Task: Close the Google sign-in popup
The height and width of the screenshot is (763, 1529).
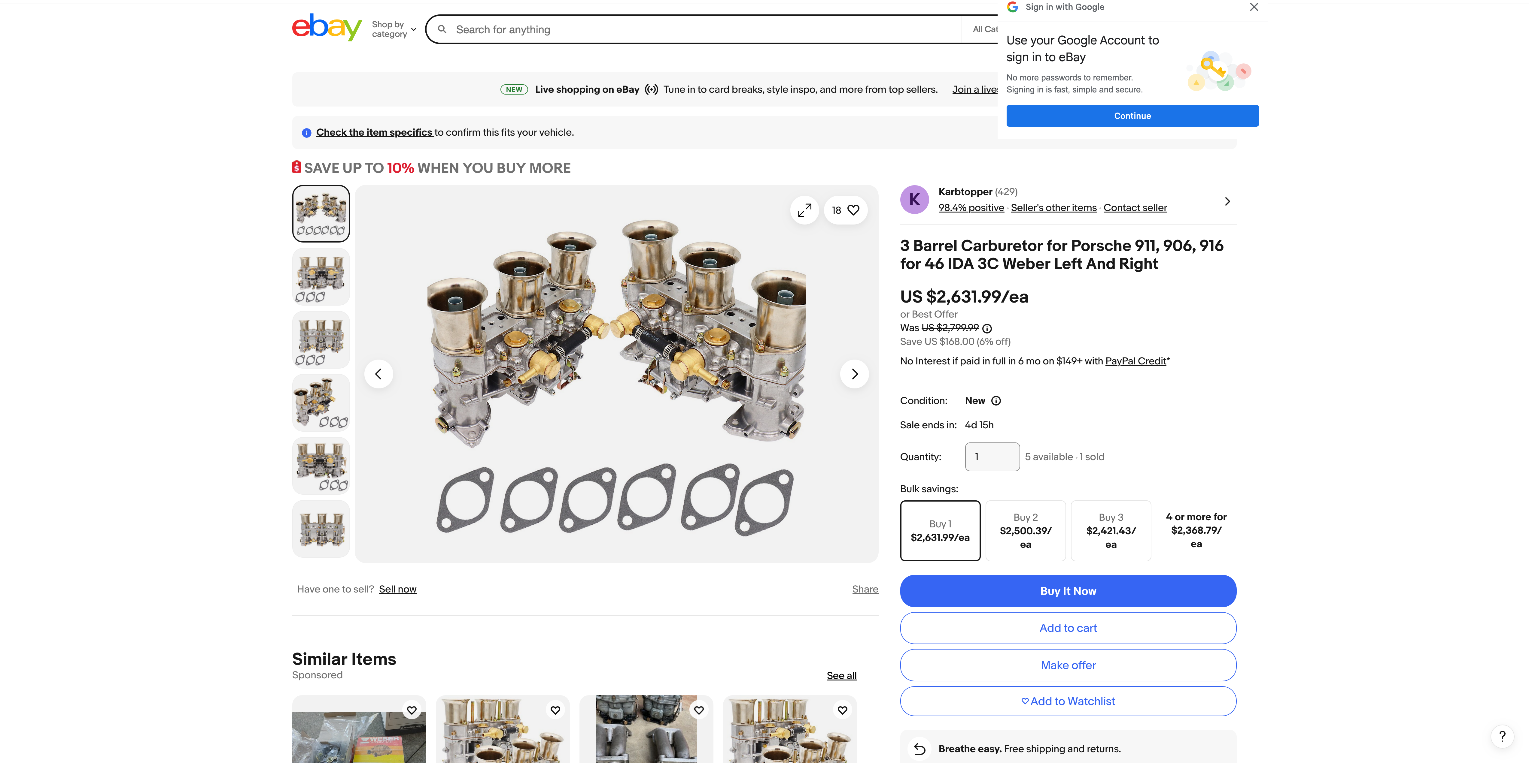Action: [x=1254, y=7]
